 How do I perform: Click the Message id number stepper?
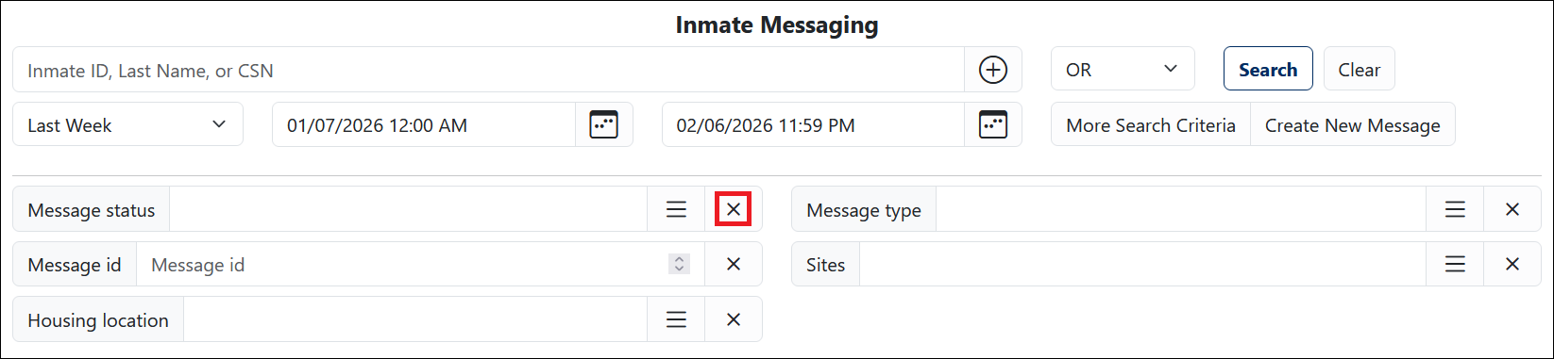[x=679, y=265]
